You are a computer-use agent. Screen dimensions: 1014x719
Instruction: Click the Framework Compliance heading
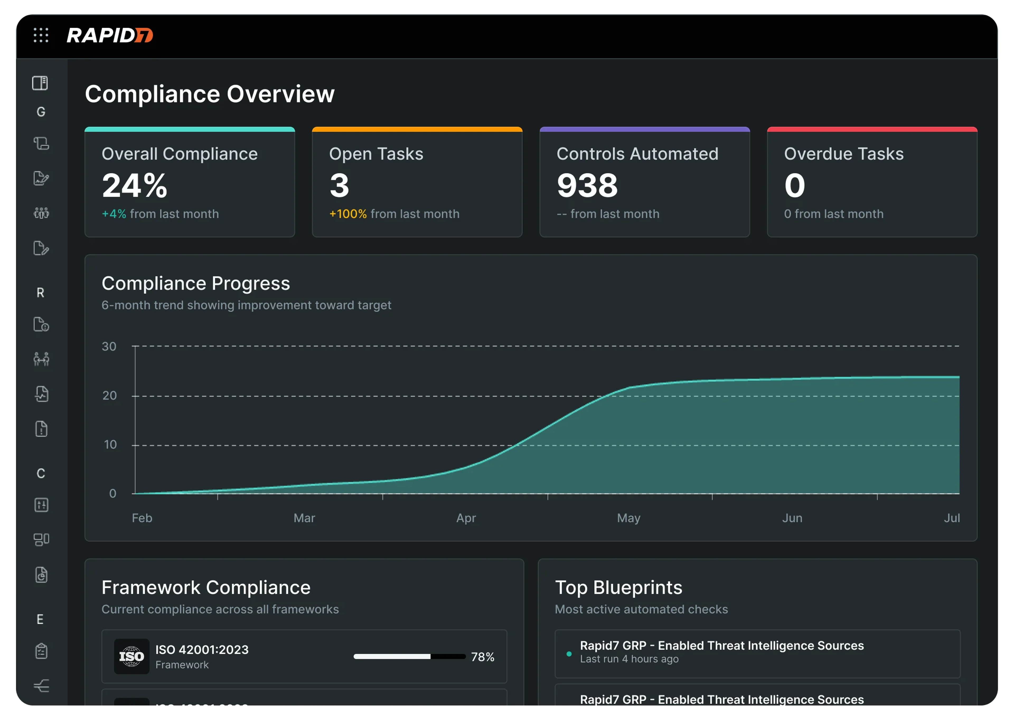tap(206, 588)
